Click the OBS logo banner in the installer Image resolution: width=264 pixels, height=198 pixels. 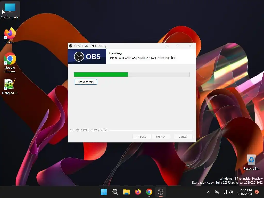[87, 56]
